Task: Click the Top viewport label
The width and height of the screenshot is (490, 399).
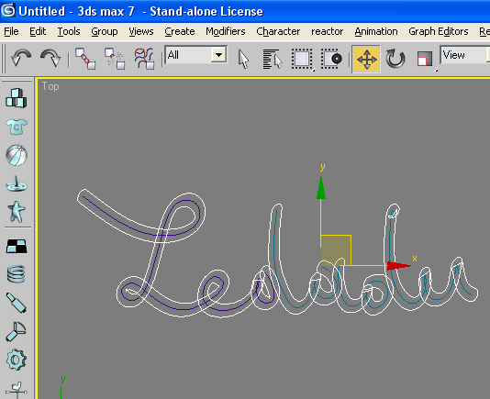Action: (x=50, y=86)
